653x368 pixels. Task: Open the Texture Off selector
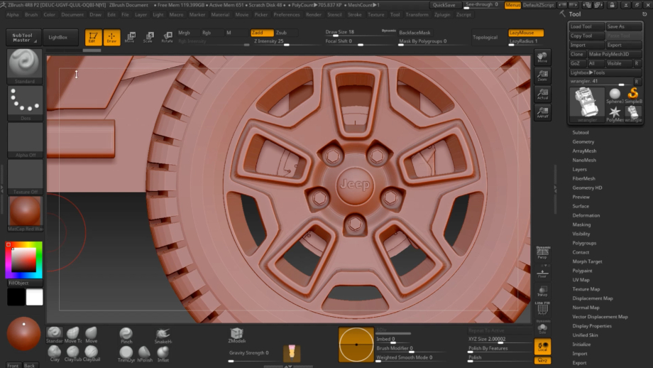(25, 177)
